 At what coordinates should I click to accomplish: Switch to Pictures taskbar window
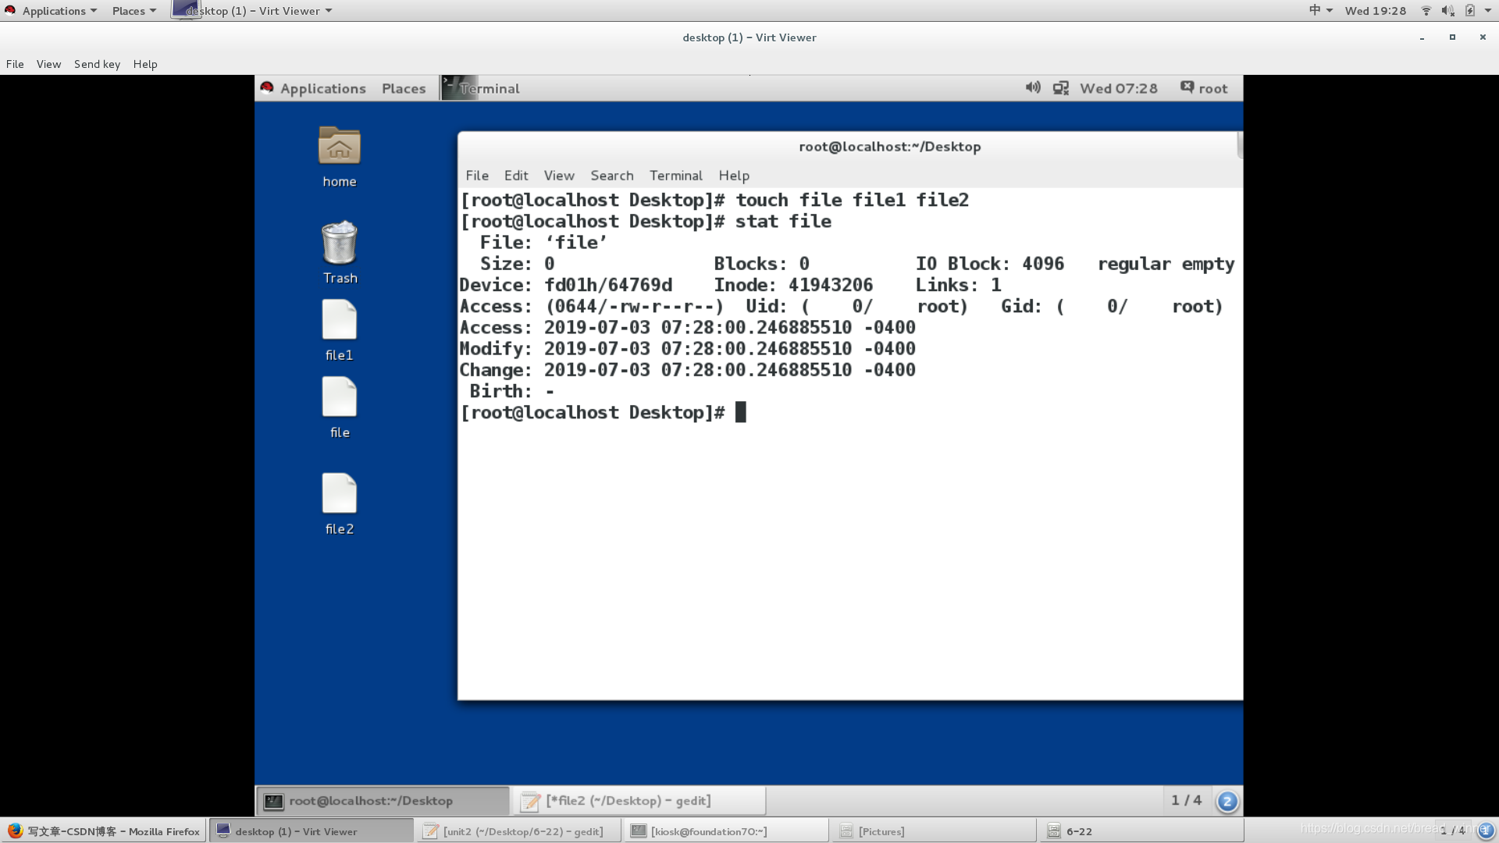click(x=934, y=831)
